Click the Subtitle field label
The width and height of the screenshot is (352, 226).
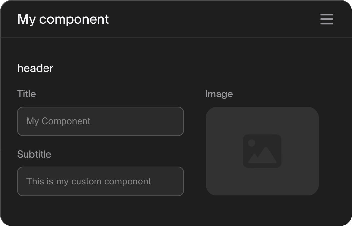[x=34, y=154]
